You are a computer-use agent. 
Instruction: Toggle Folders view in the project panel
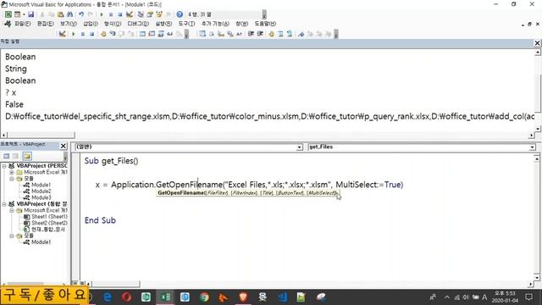coord(27,156)
